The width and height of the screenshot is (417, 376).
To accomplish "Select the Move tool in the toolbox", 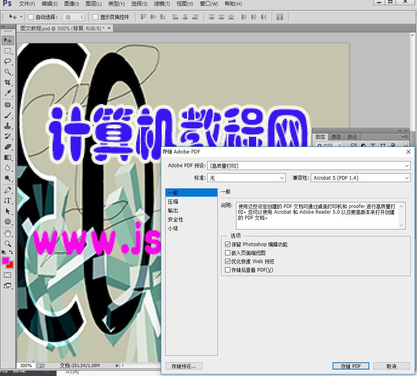I will pyautogui.click(x=8, y=40).
